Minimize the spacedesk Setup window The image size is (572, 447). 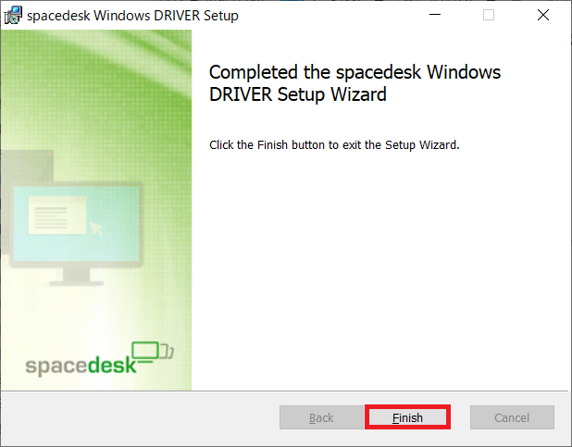click(435, 15)
